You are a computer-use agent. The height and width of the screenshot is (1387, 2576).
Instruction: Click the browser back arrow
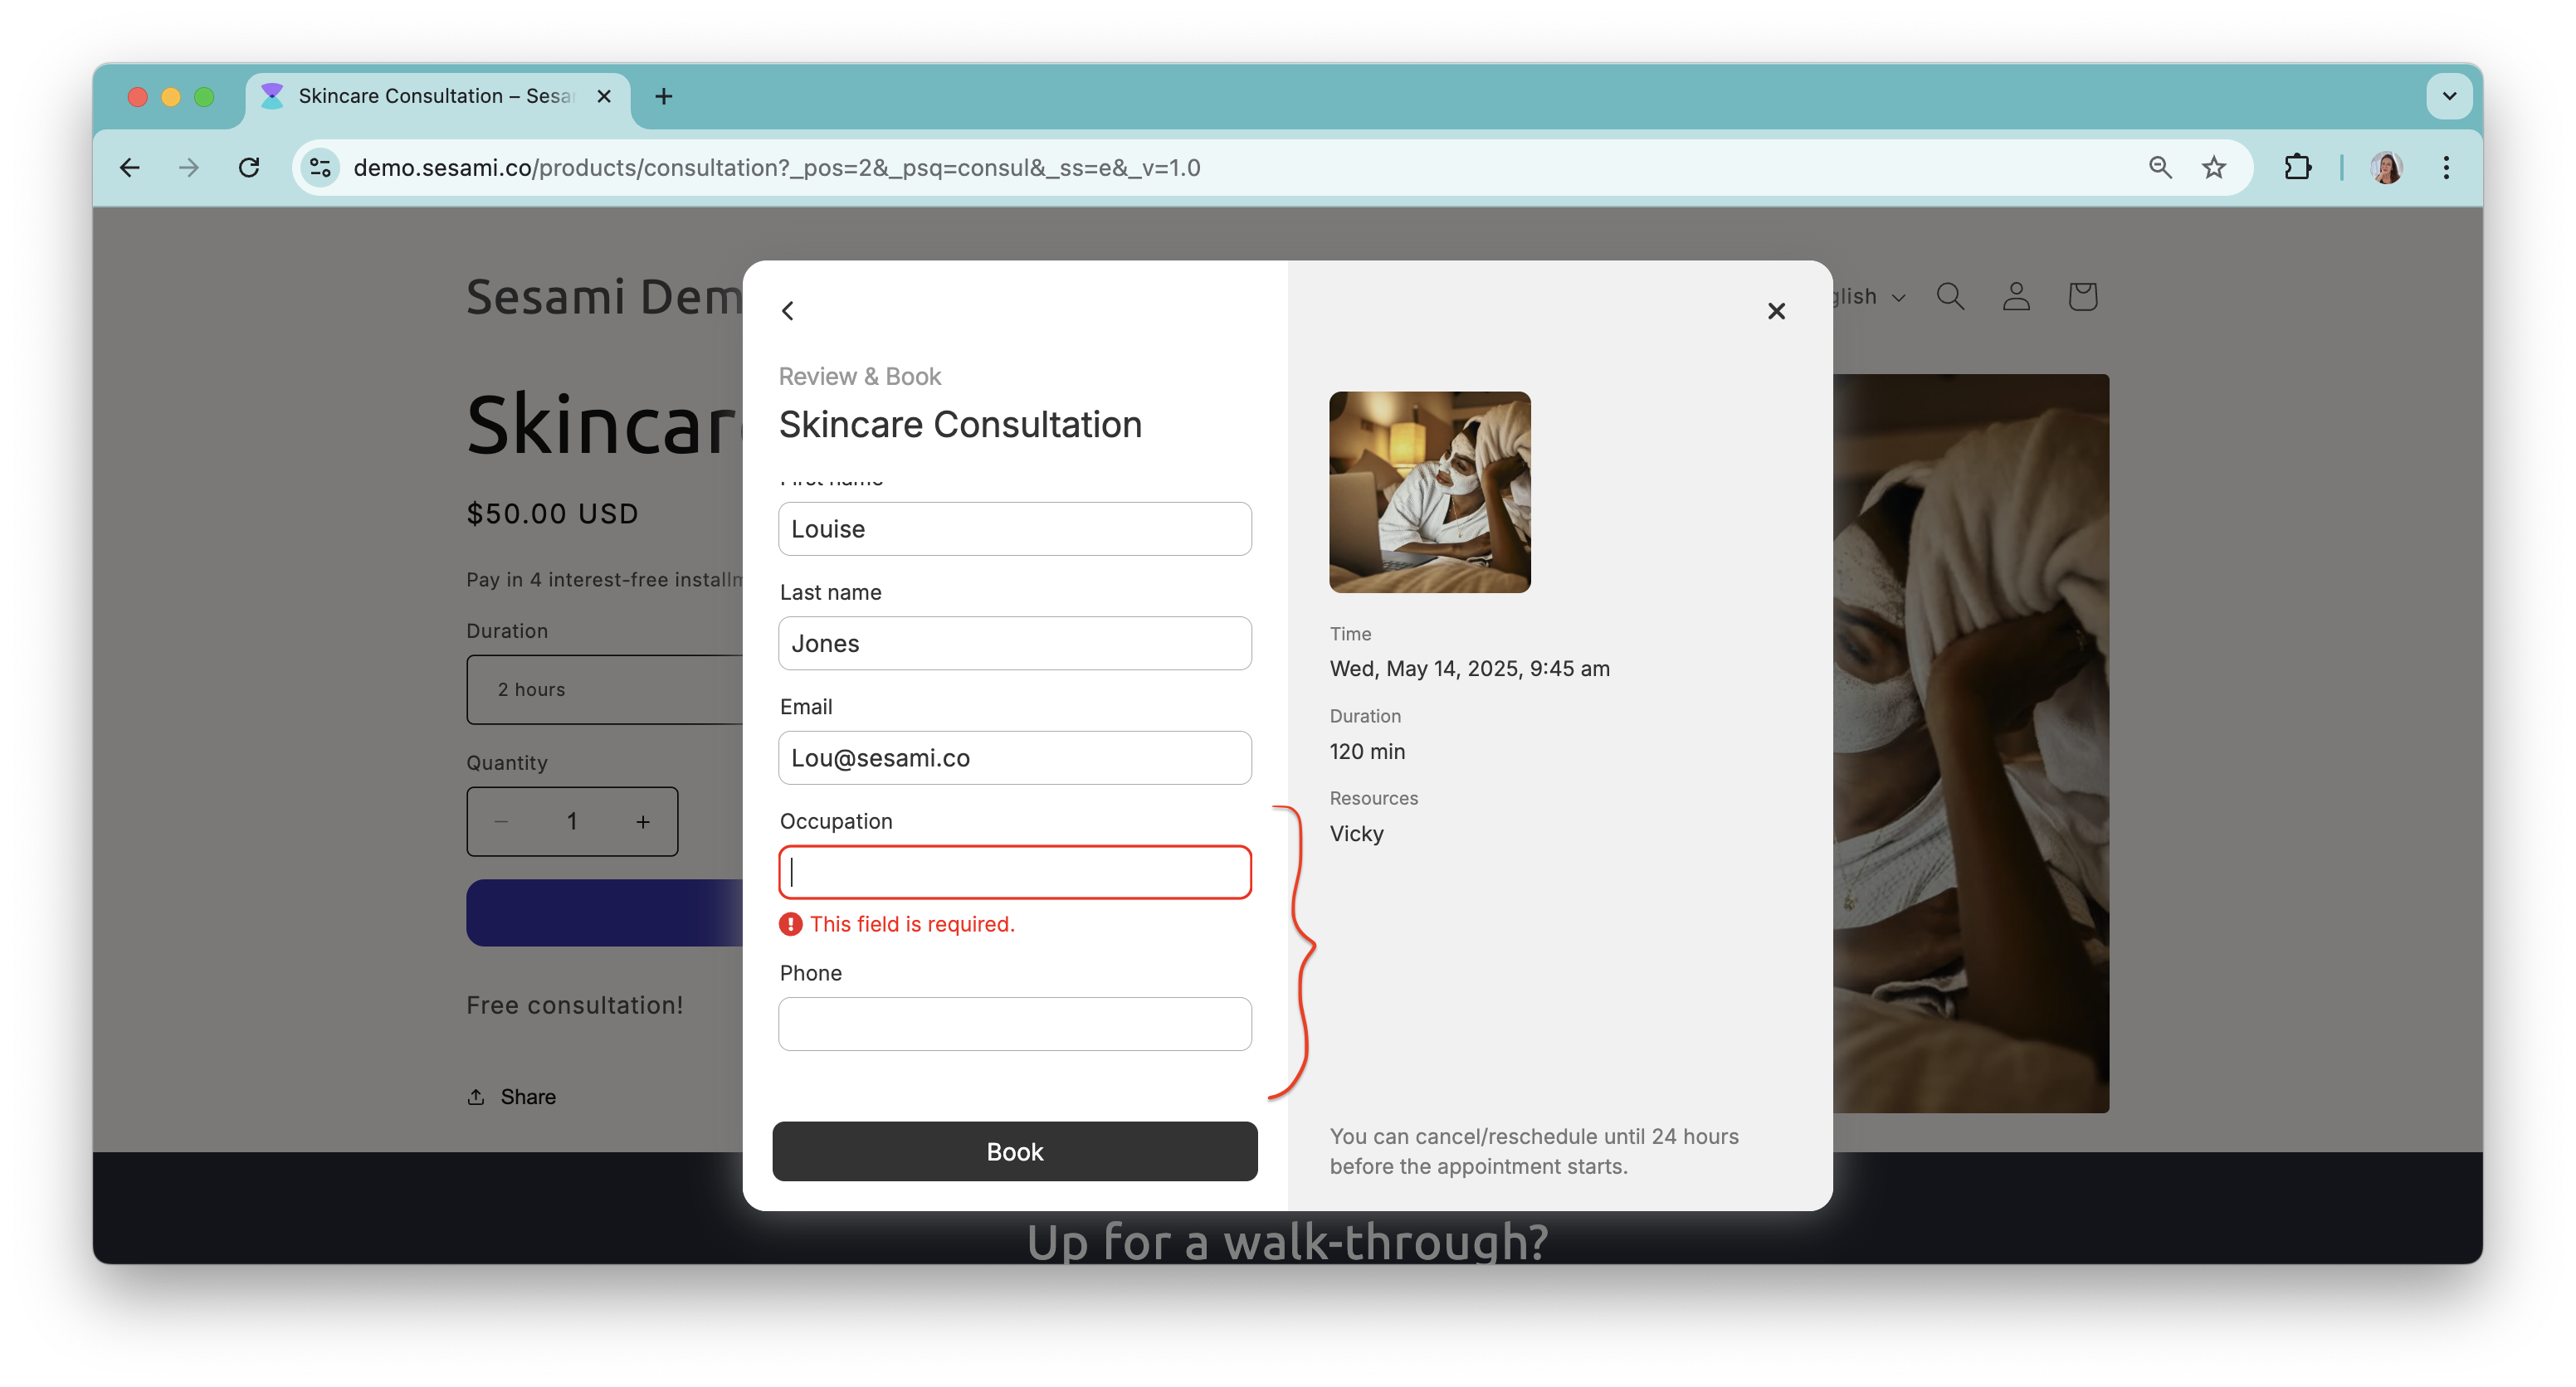130,168
